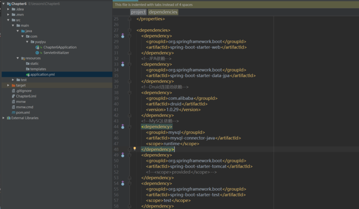The height and width of the screenshot is (209, 359).
Task: Click the 'project' breadcrumb
Action: point(138,12)
